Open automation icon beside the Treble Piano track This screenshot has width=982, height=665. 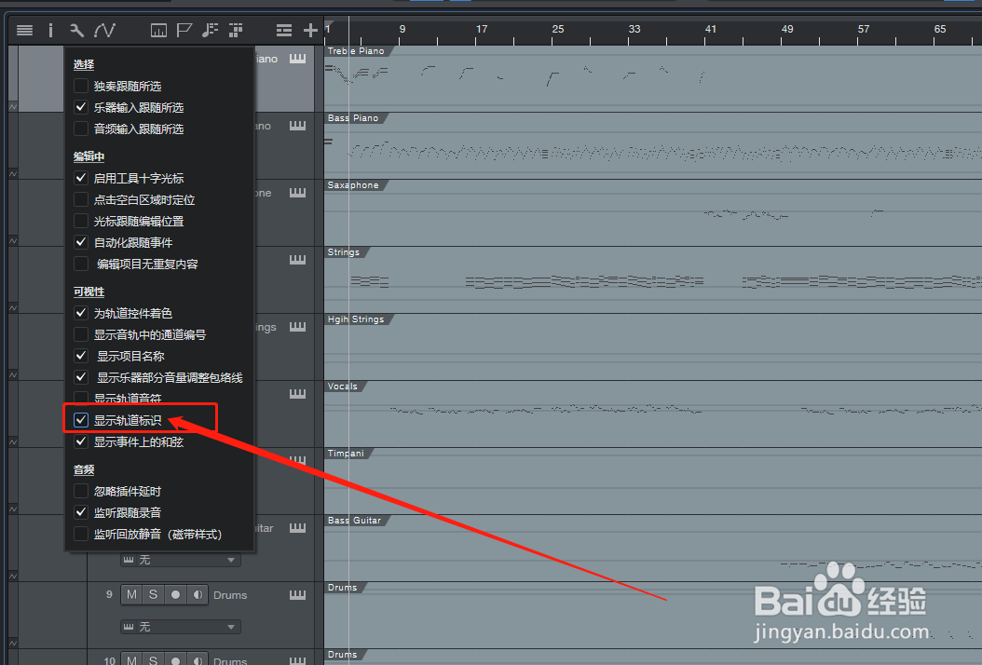tap(12, 107)
